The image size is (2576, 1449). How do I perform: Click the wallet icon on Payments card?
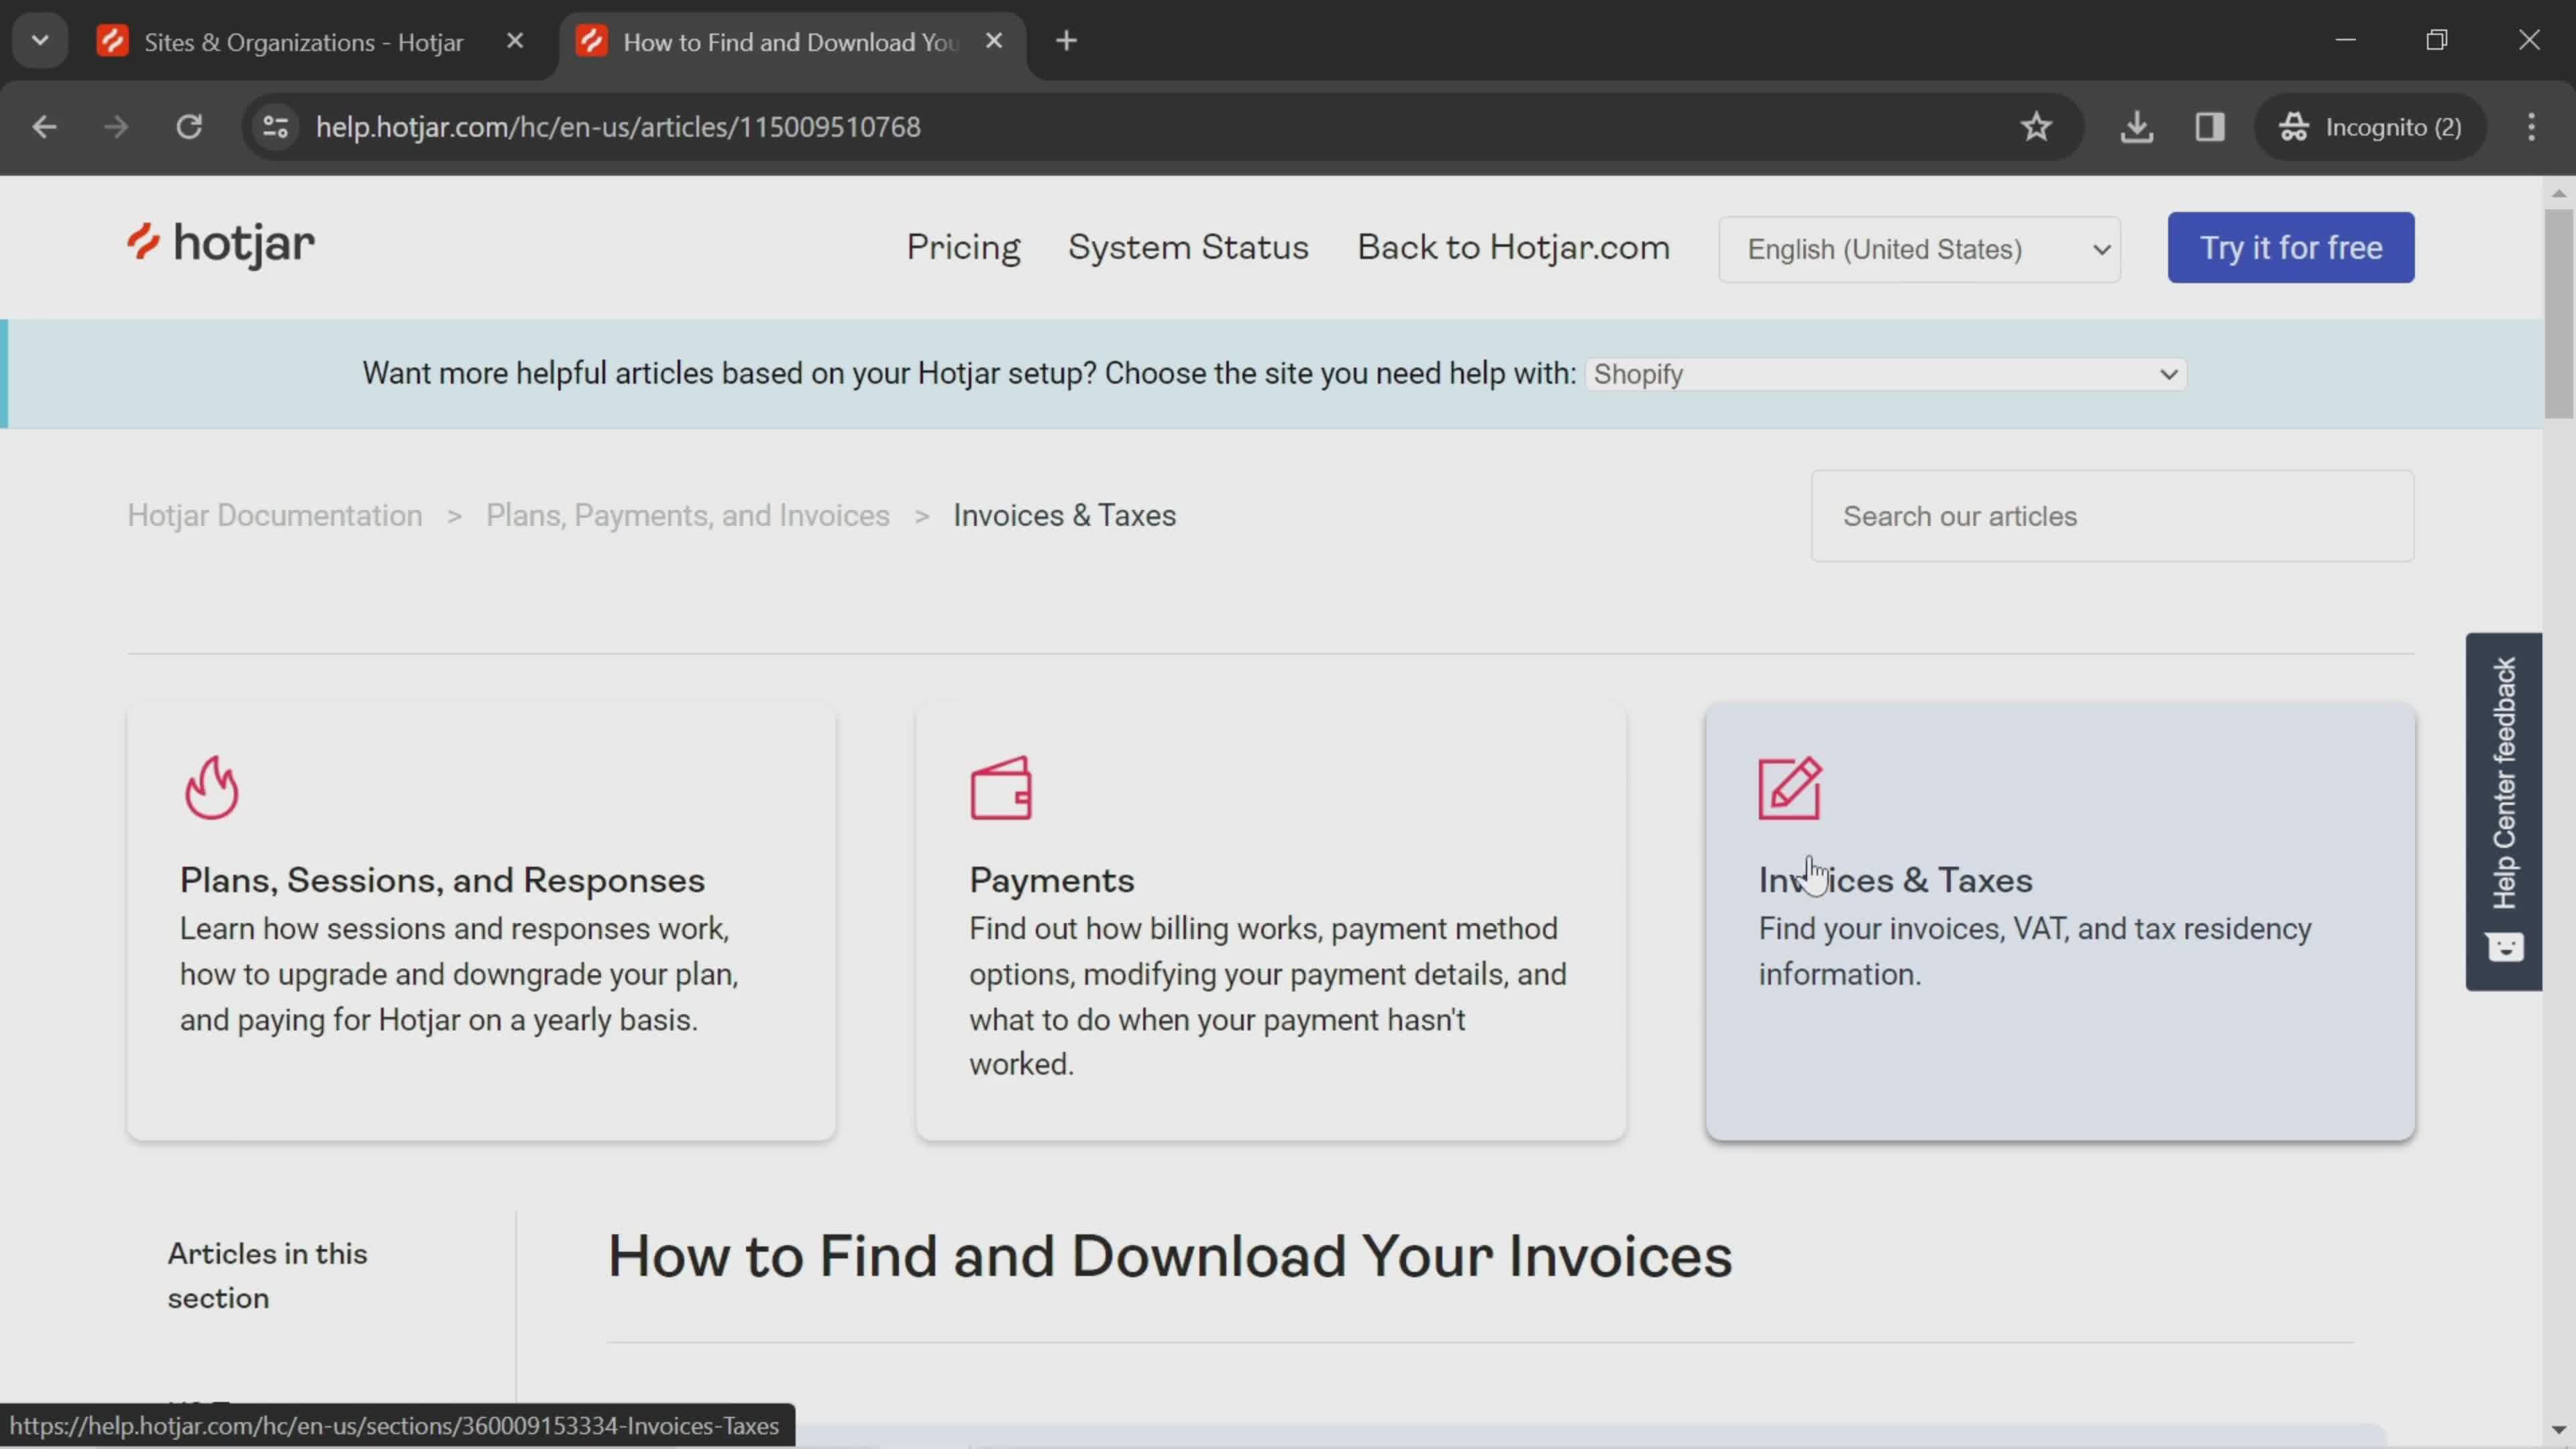point(1000,788)
